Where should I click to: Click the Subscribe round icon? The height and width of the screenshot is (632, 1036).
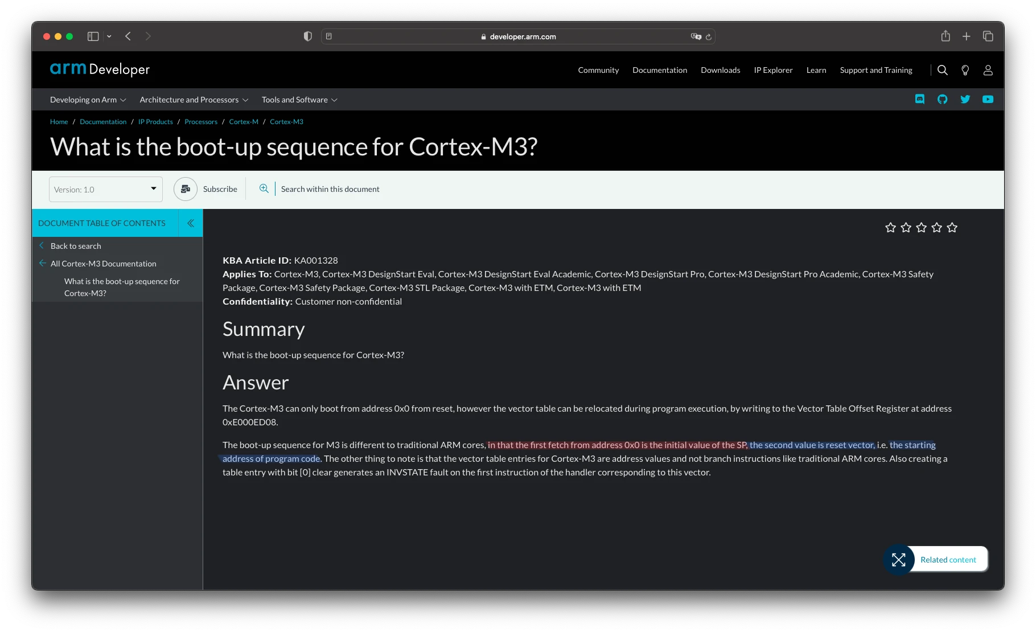[186, 189]
